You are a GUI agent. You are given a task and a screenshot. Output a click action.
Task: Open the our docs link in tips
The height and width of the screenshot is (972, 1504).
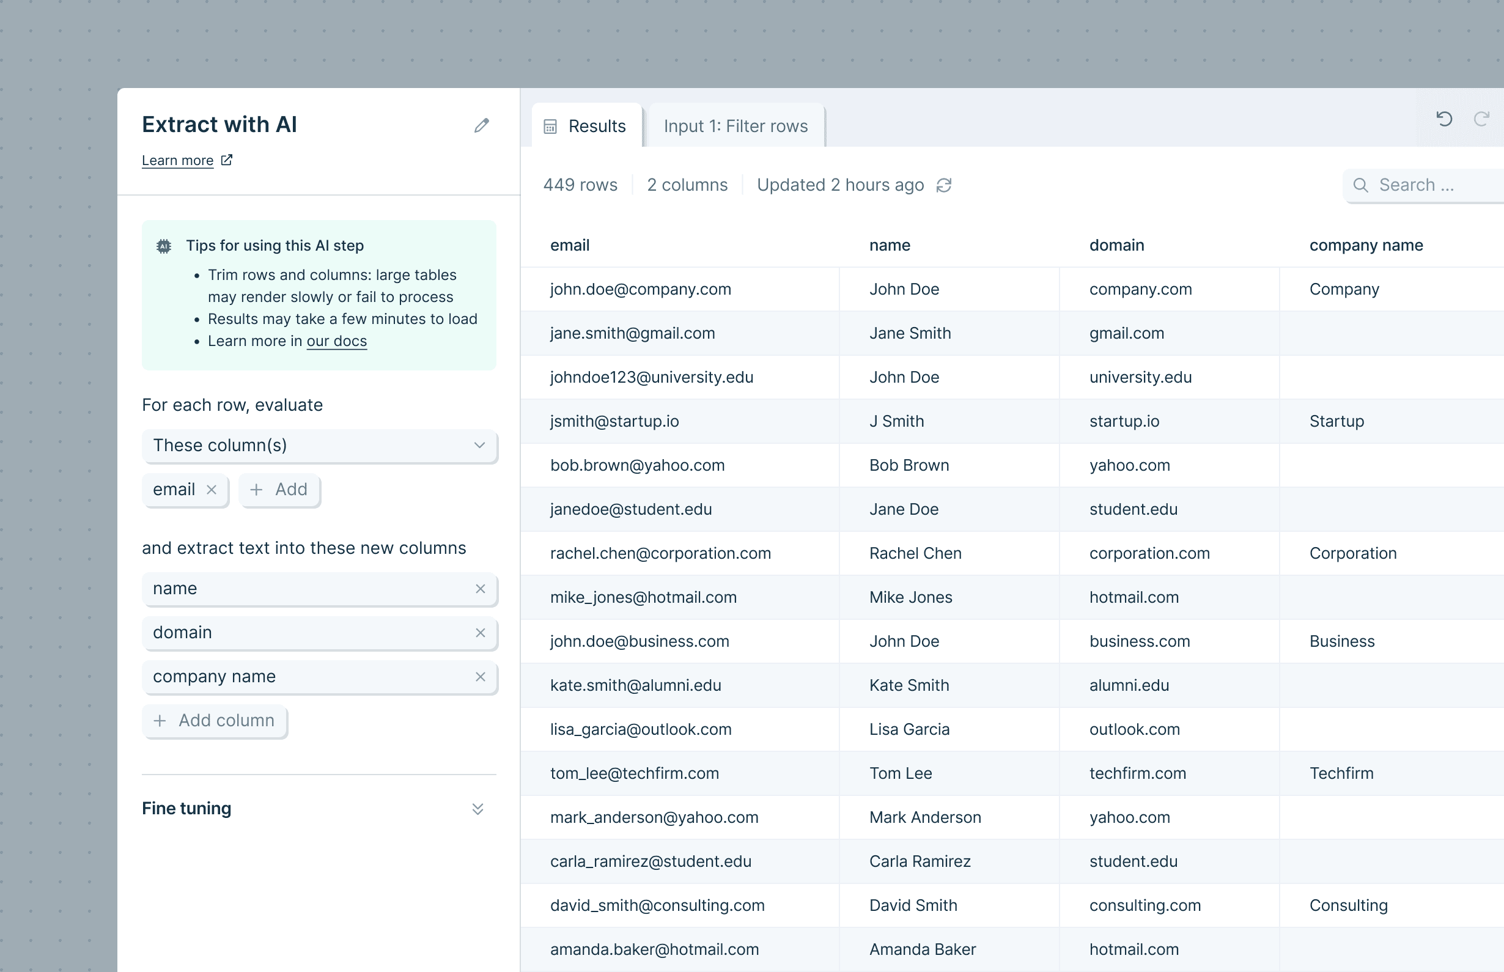point(336,341)
